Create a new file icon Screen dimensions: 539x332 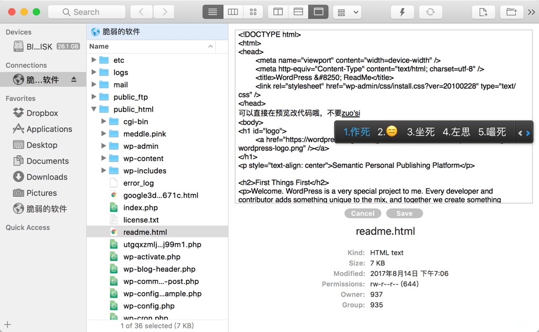(x=483, y=12)
